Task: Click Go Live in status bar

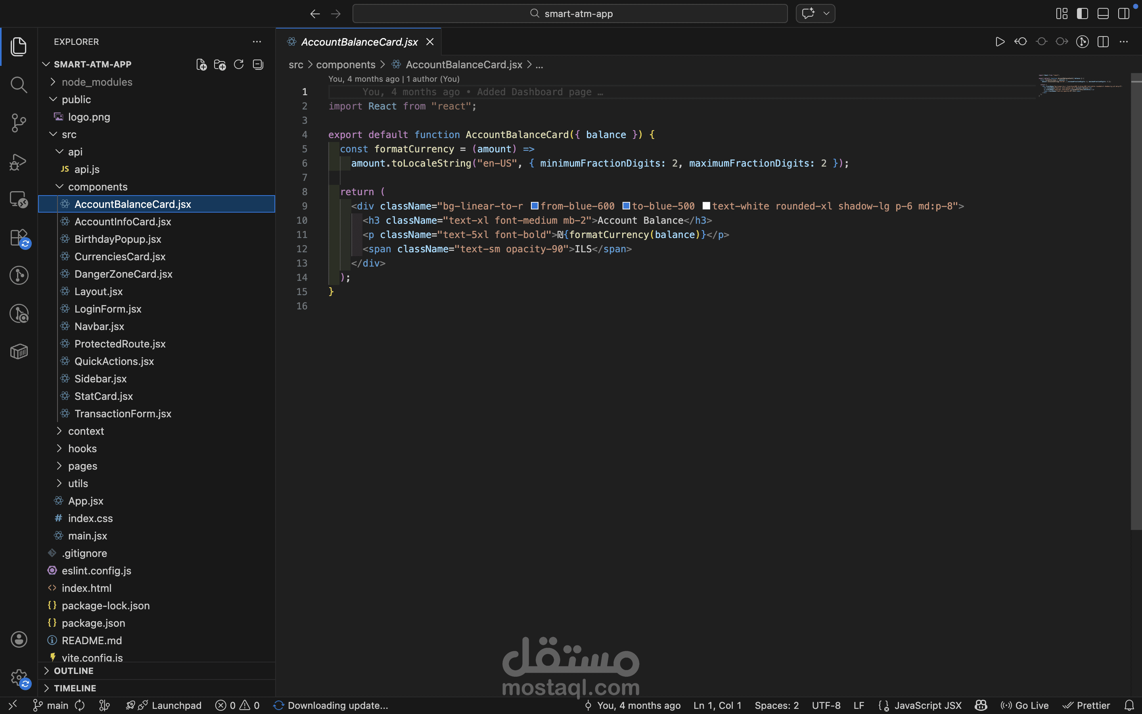Action: 1025,706
